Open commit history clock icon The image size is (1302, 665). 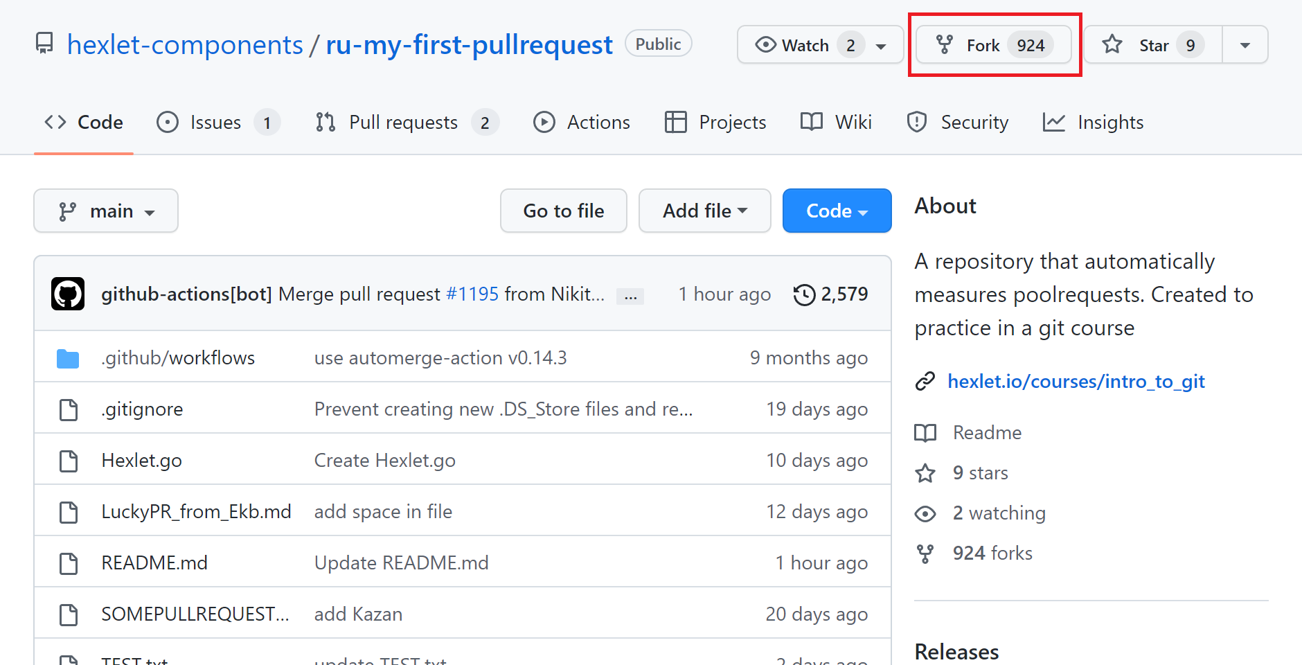pyautogui.click(x=804, y=294)
